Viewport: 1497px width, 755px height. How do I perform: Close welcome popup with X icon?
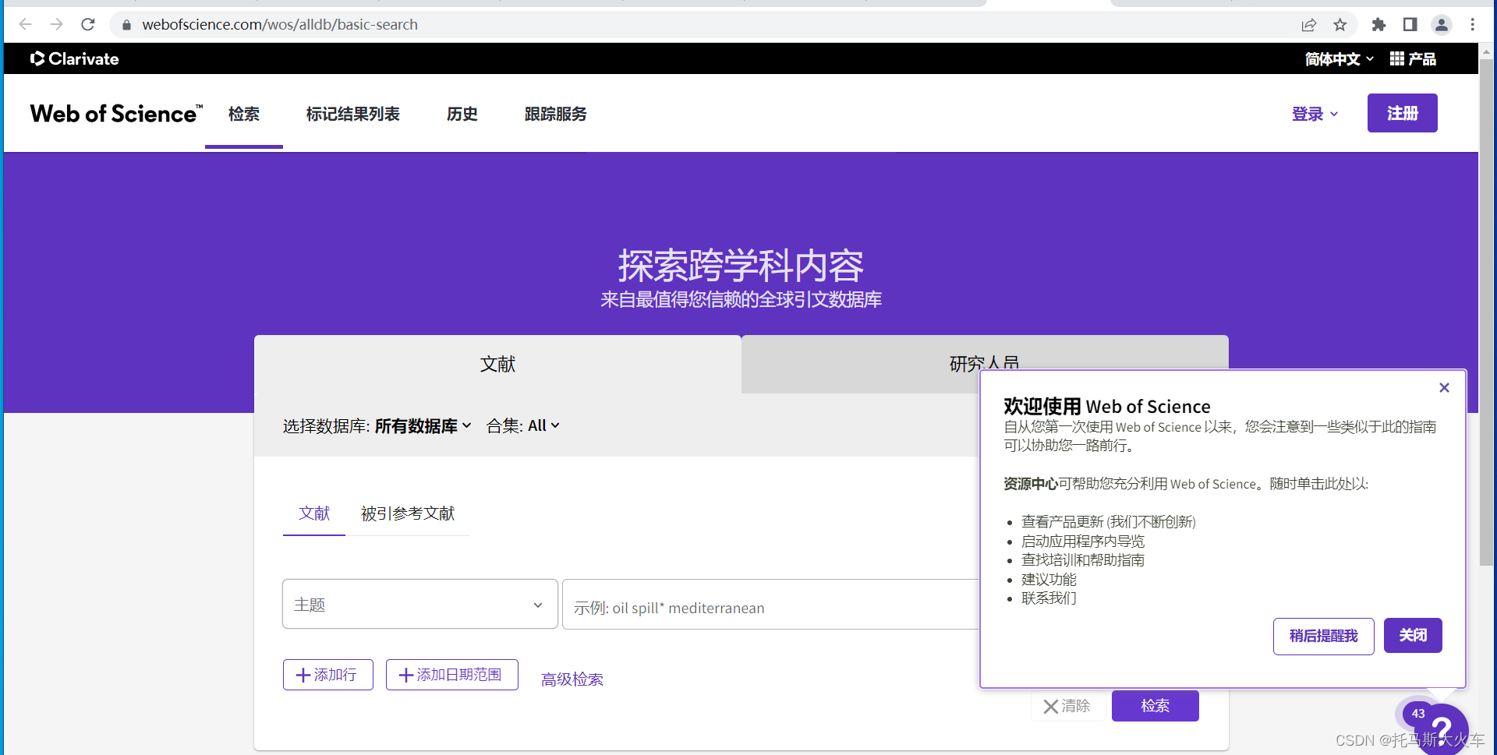[x=1444, y=388]
